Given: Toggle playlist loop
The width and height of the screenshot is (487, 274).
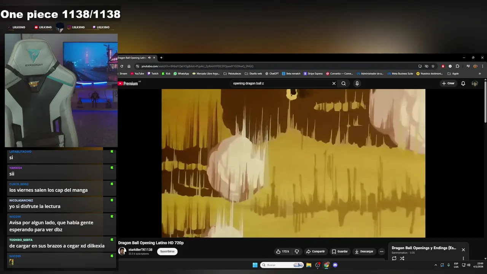Looking at the screenshot, I should click(394, 258).
